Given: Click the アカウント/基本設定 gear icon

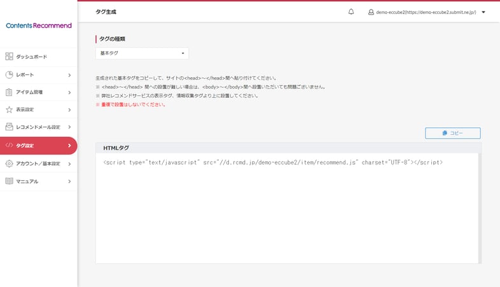Looking at the screenshot, I should point(10,164).
